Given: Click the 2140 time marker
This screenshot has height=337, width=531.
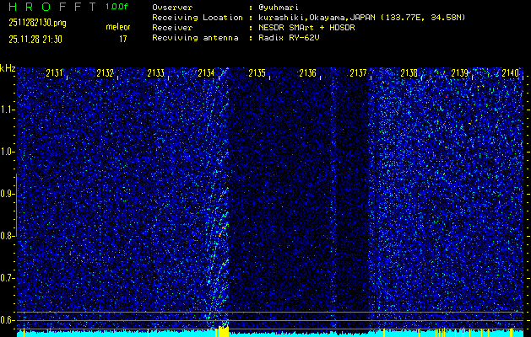Looking at the screenshot, I should click(x=511, y=73).
